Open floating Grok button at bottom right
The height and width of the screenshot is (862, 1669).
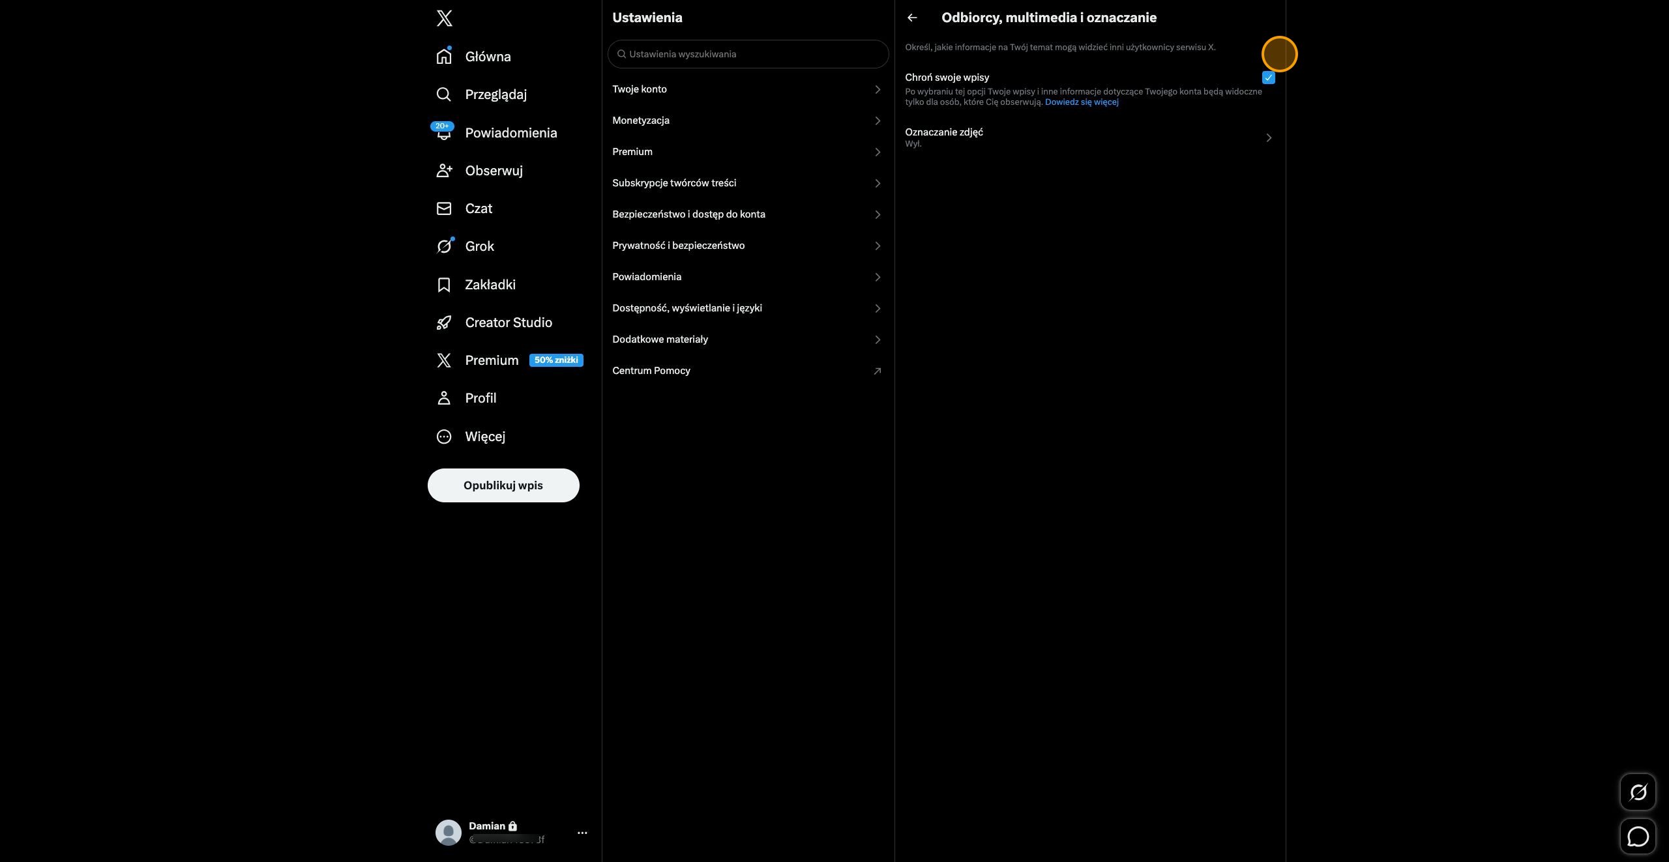click(x=1638, y=792)
